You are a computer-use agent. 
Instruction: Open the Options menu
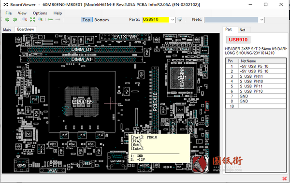(x=40, y=13)
